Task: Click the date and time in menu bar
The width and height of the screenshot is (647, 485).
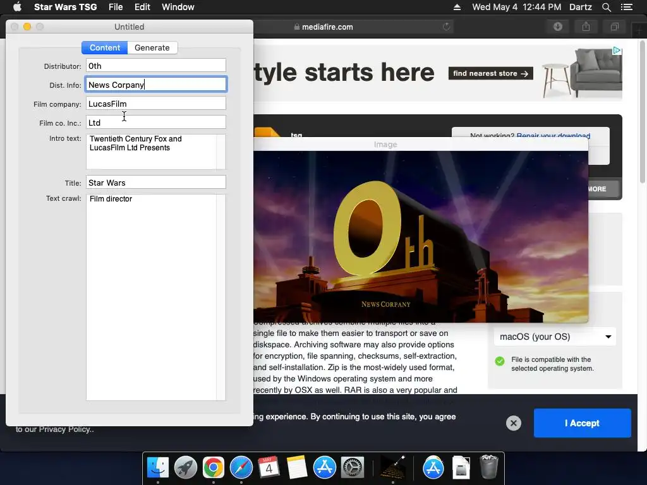Action: tap(517, 7)
